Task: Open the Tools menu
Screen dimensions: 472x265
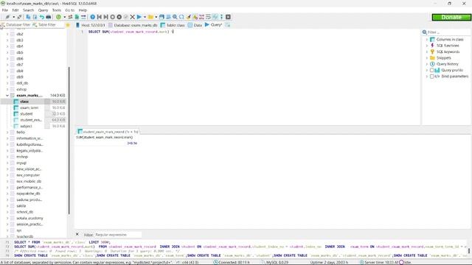Action: pyautogui.click(x=57, y=10)
